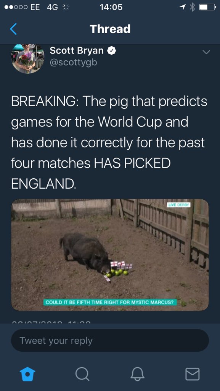Tap the location arrow in status bar
This screenshot has height=391, width=220.
pos(183,7)
